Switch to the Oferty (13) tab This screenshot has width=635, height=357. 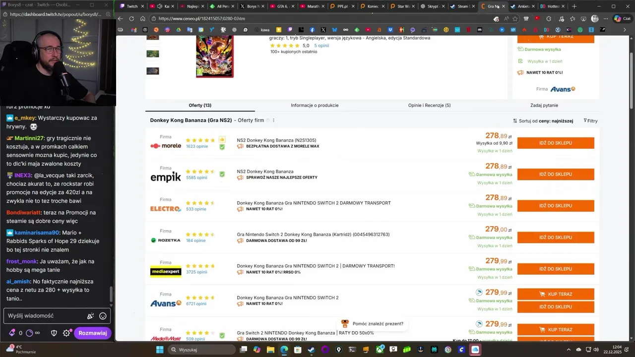(200, 105)
